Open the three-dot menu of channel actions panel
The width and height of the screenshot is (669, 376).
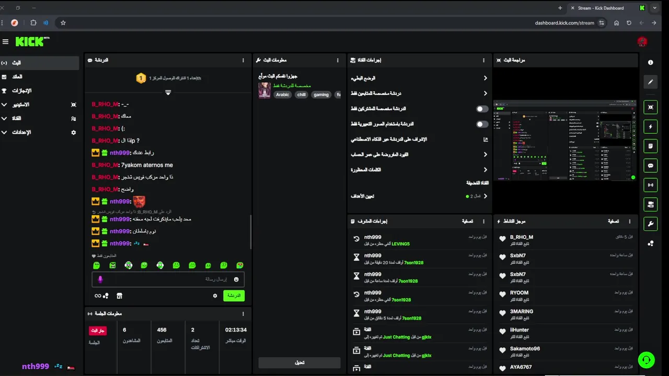click(484, 60)
